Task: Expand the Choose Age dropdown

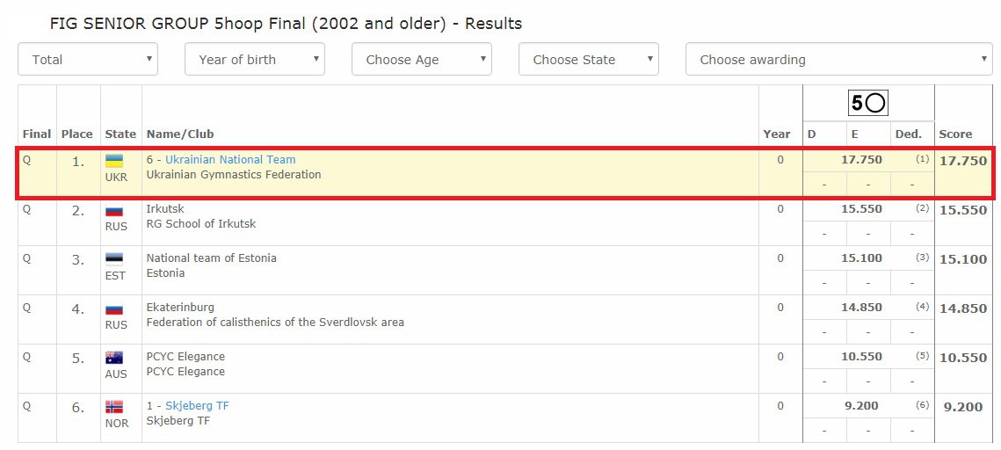Action: tap(422, 60)
